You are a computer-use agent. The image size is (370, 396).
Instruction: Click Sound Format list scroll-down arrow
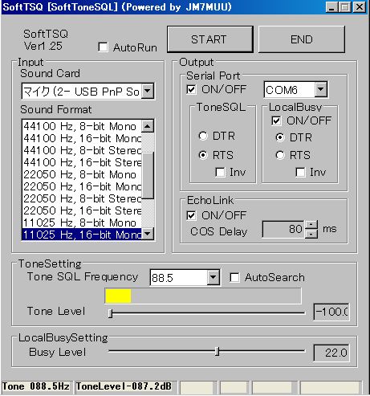tap(148, 234)
